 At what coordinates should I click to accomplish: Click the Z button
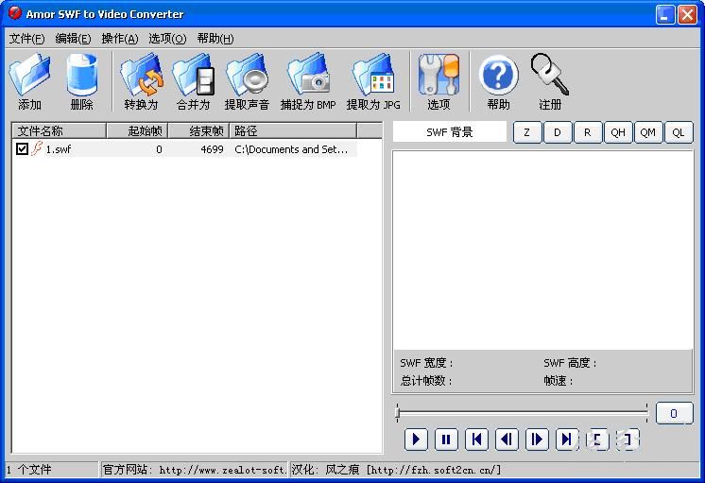(x=527, y=132)
